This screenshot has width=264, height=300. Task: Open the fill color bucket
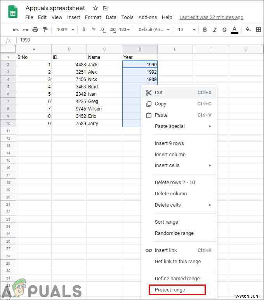pyautogui.click(x=248, y=29)
